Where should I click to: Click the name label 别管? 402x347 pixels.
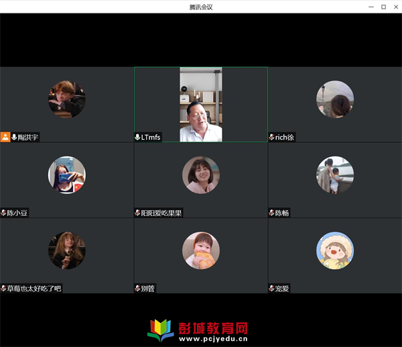point(147,289)
